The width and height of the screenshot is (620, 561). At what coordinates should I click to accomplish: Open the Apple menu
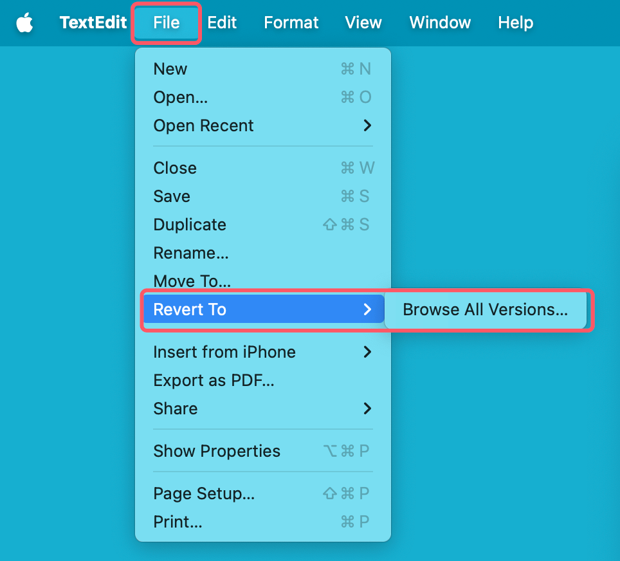24,23
